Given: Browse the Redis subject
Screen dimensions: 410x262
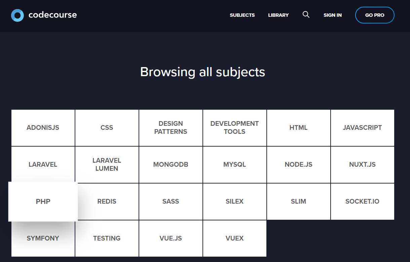Looking at the screenshot, I should [x=108, y=202].
